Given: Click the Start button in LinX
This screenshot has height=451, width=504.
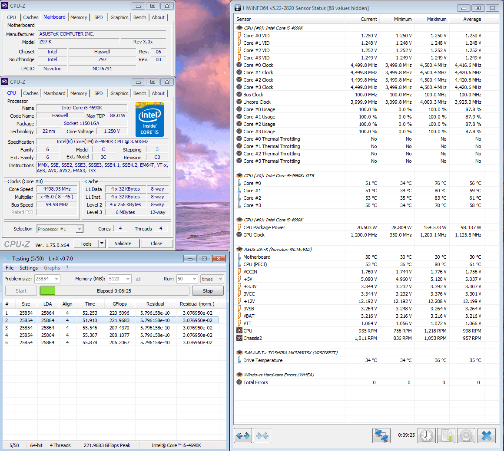Looking at the screenshot, I should click(21, 291).
